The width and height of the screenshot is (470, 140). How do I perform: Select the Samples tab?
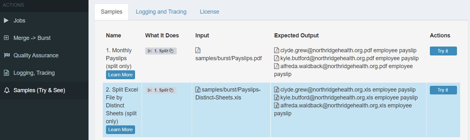coord(111,12)
